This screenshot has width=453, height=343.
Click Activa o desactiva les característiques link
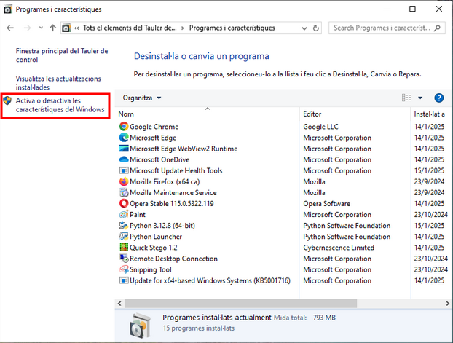pyautogui.click(x=60, y=105)
